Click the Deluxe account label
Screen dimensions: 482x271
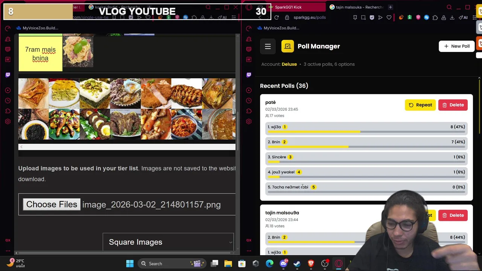(x=289, y=64)
